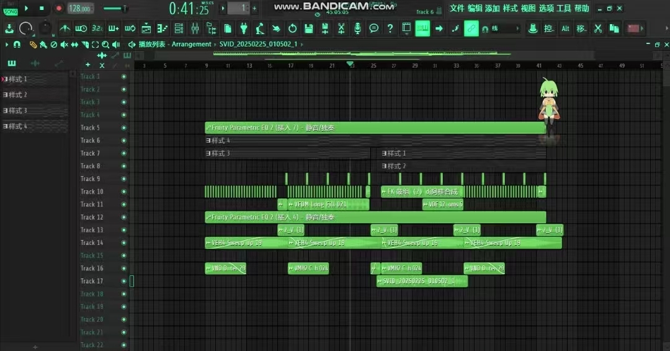The image size is (670, 351).
Task: Open the plugin picker plug icon
Action: click(x=244, y=29)
